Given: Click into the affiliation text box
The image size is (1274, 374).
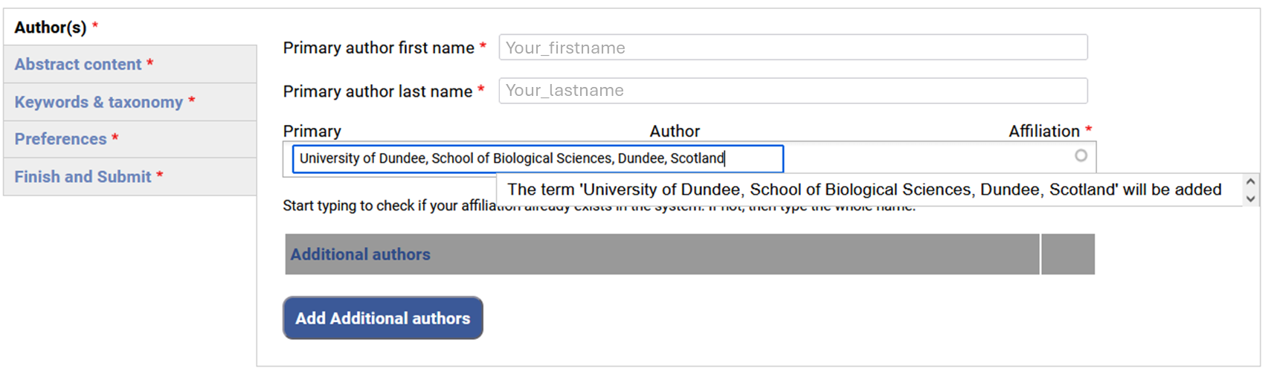Looking at the screenshot, I should (x=537, y=158).
